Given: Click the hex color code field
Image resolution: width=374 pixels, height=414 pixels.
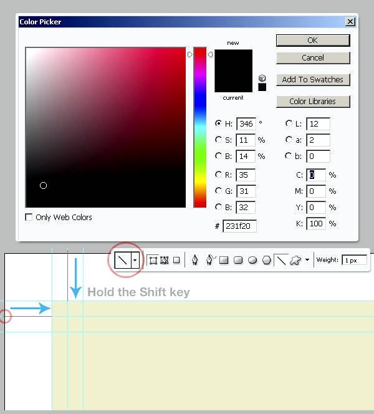Looking at the screenshot, I should coord(239,226).
